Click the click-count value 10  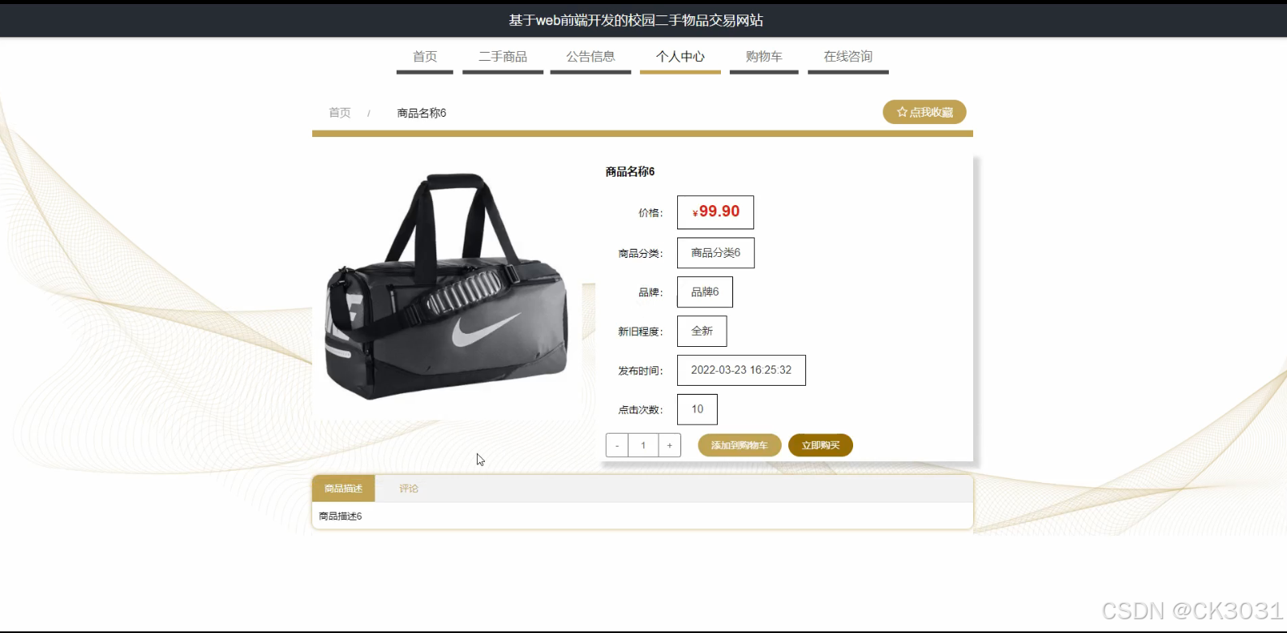pos(697,409)
